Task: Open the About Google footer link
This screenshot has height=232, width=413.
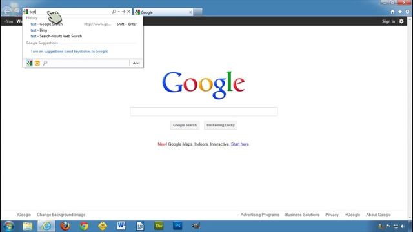Action: coord(378,215)
